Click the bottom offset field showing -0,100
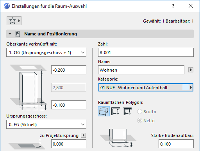Screen dimensions: 200x151 tap(69, 105)
